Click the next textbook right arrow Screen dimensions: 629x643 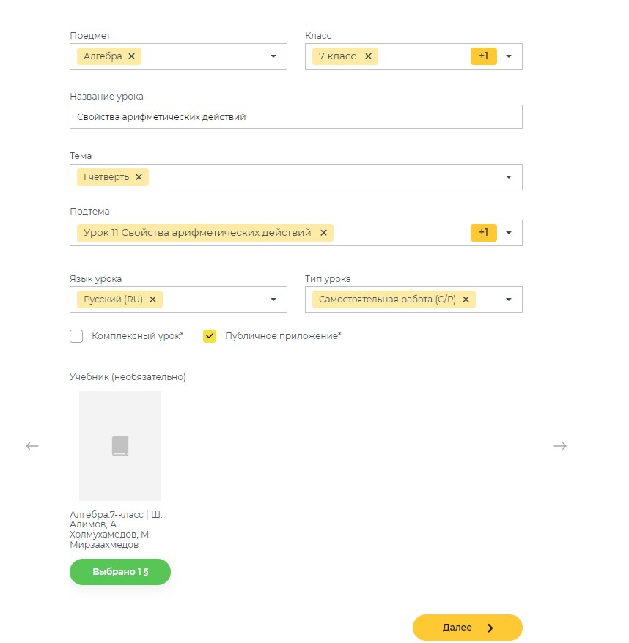point(560,446)
